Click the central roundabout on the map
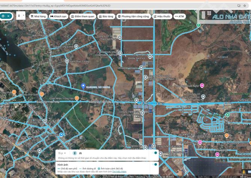Image resolution: width=251 pixels, height=178 pixels. point(154,103)
